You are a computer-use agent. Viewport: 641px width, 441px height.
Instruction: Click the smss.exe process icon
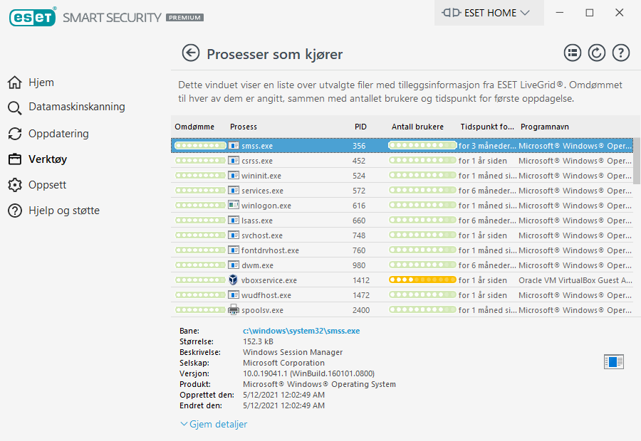234,146
